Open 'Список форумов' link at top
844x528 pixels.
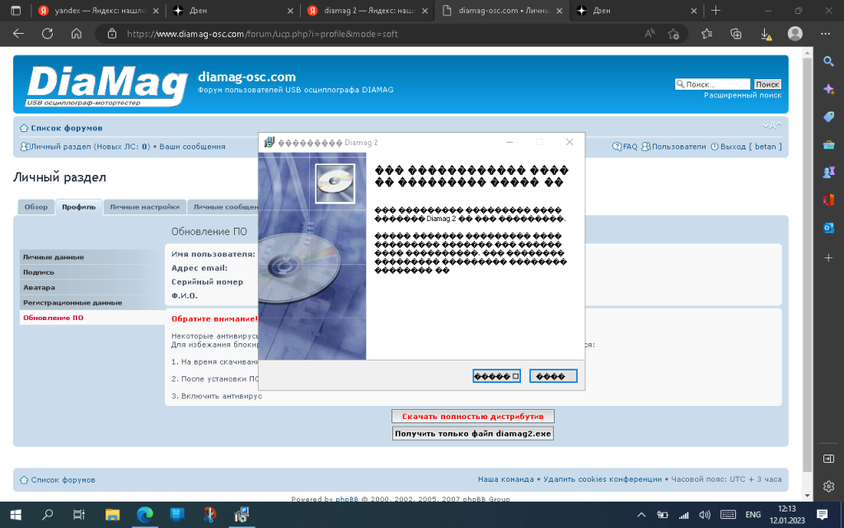(x=66, y=128)
